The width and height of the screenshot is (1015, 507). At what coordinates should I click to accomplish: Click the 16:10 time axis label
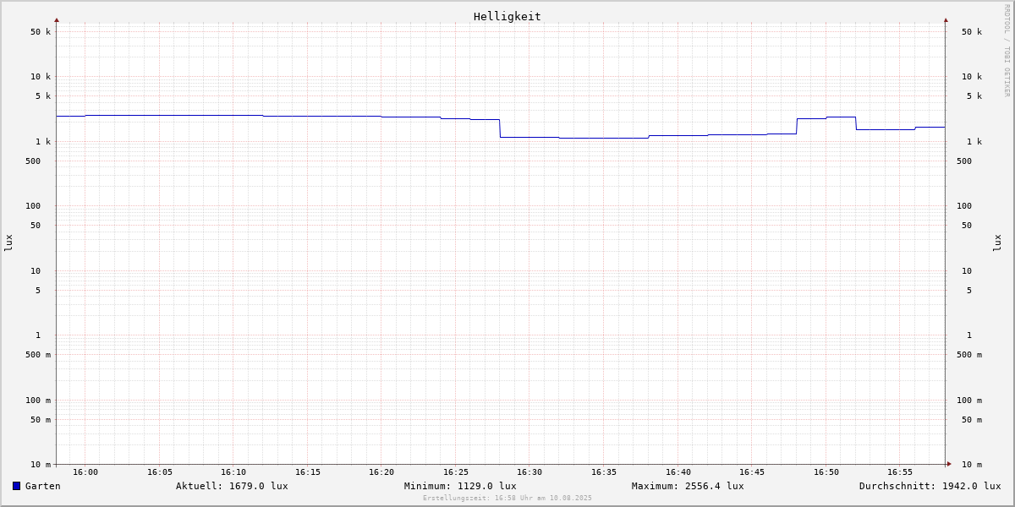(x=233, y=472)
